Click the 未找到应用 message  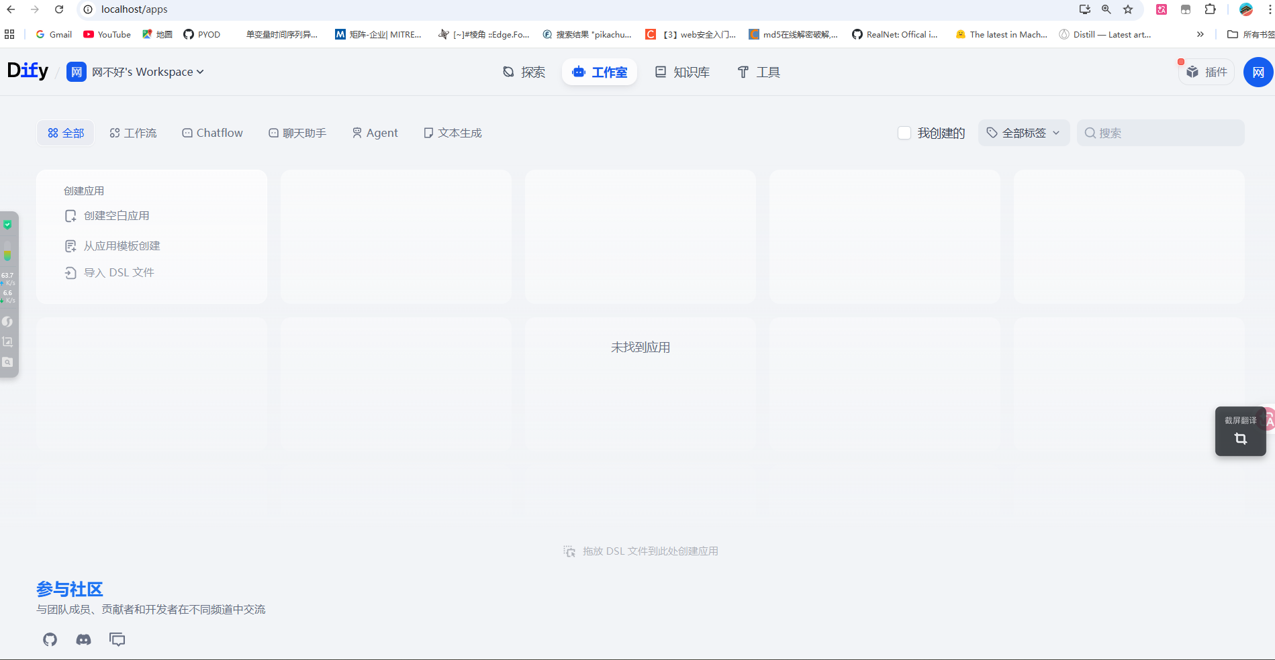tap(641, 347)
